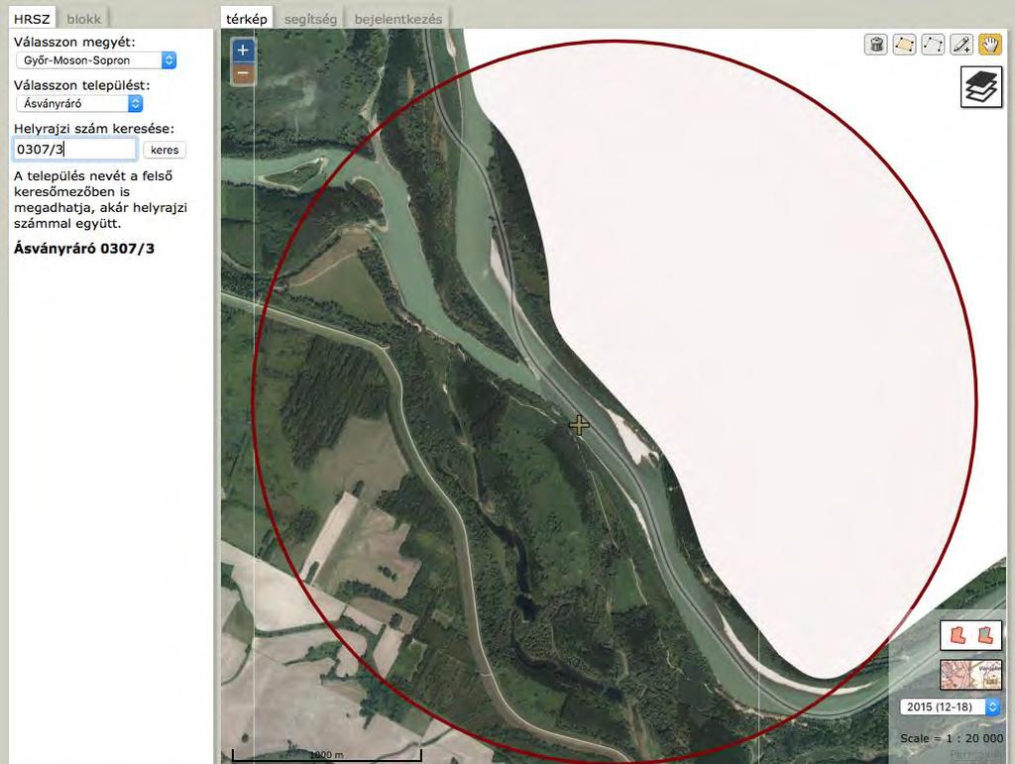Switch to the HRSZ tab
The image size is (1015, 764).
(32, 19)
